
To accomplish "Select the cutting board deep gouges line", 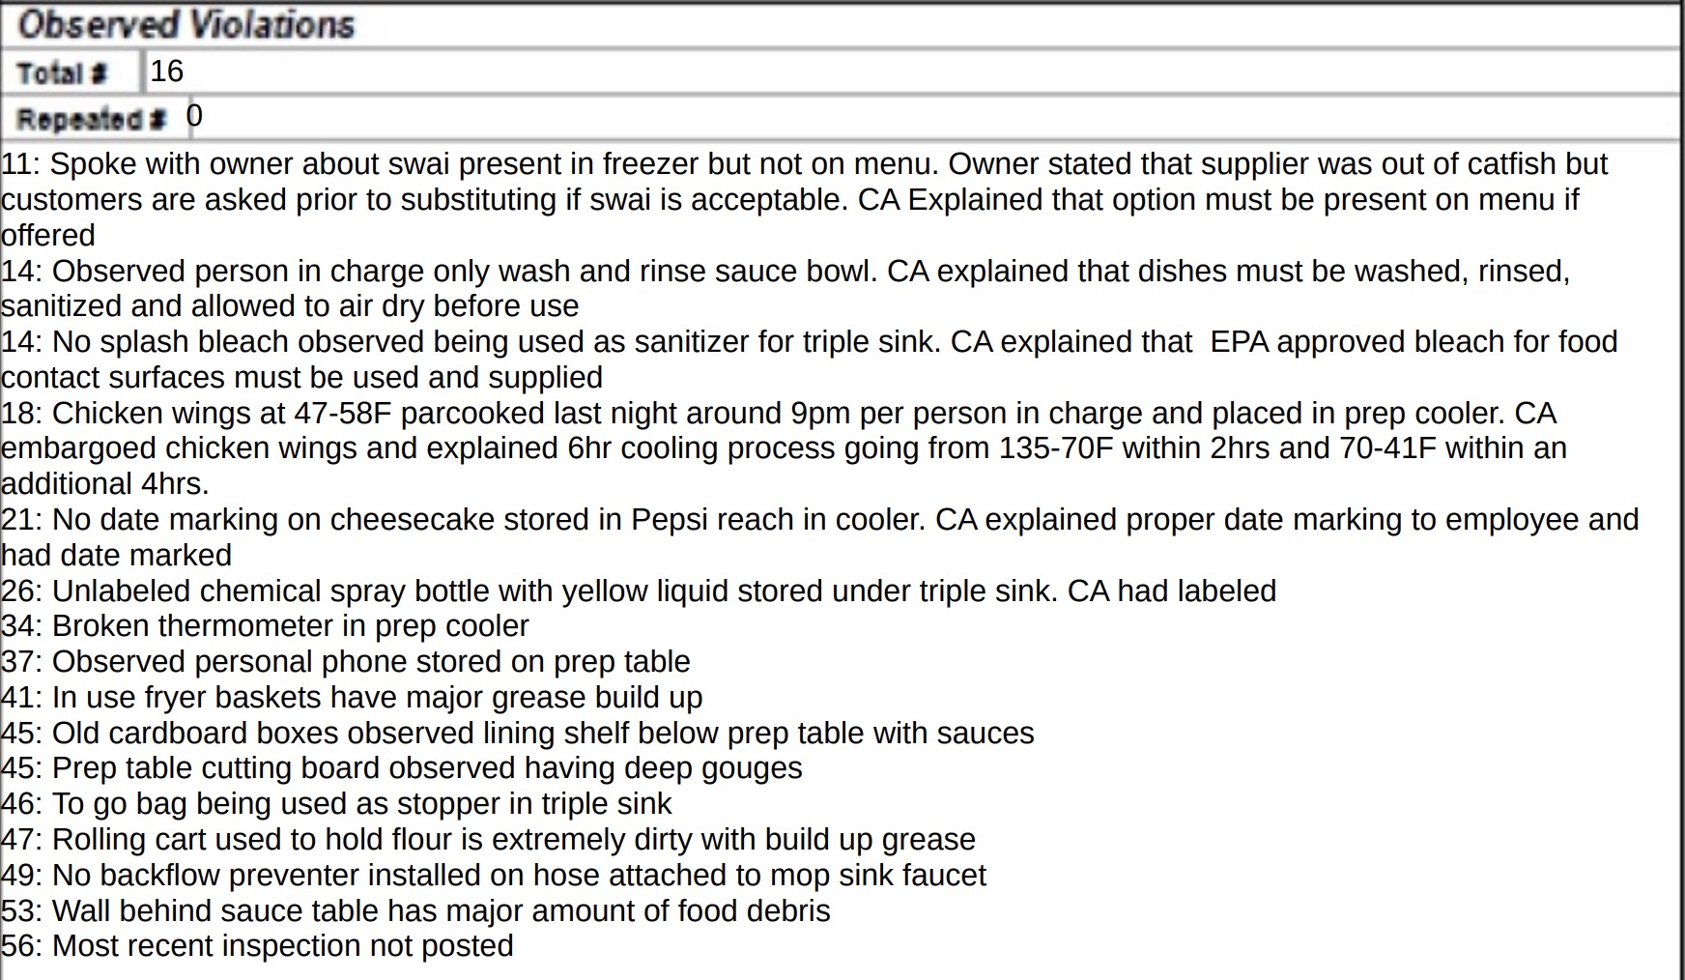I will (x=401, y=768).
